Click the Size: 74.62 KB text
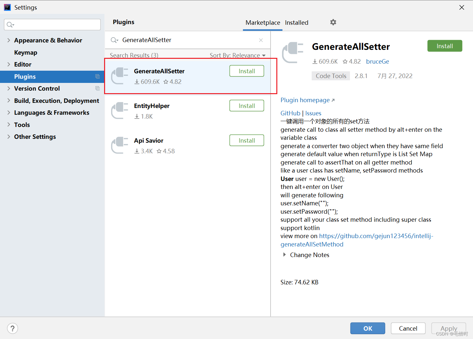 click(299, 282)
